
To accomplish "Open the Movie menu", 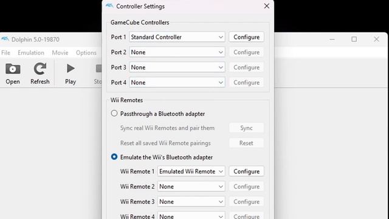I will click(x=60, y=53).
